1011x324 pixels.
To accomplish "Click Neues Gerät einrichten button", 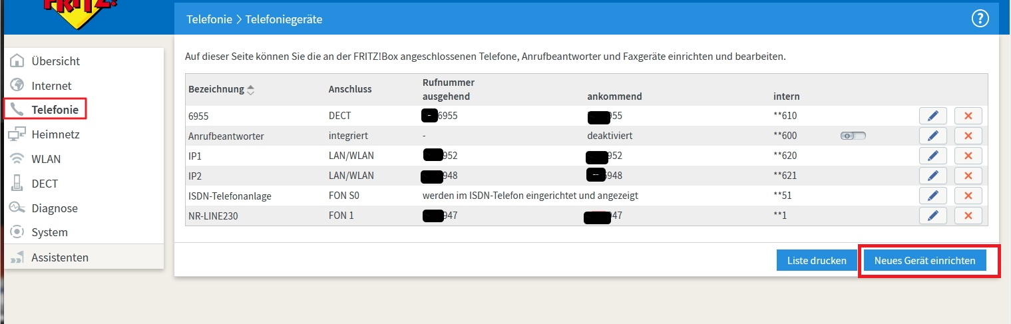I will tap(924, 261).
